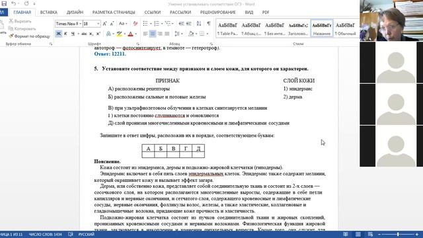The image size is (423, 238).
Task: Toggle strikethrough formatting (abc)
Action: point(84,34)
